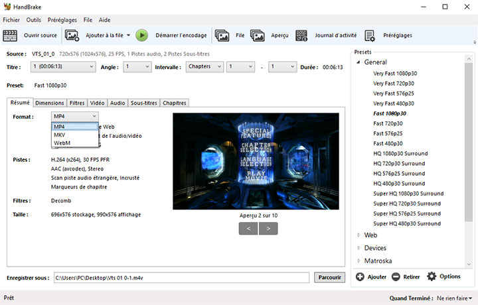
Task: Switch to the Audio tab
Action: pyautogui.click(x=118, y=103)
